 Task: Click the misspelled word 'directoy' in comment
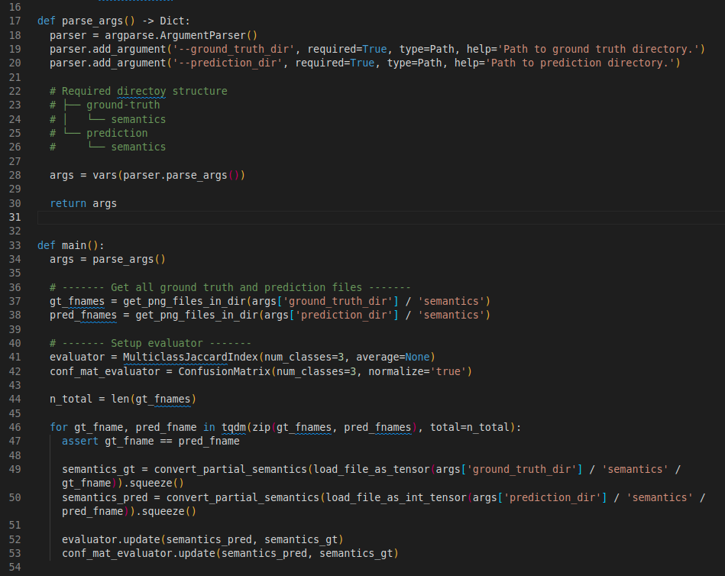pyautogui.click(x=141, y=91)
